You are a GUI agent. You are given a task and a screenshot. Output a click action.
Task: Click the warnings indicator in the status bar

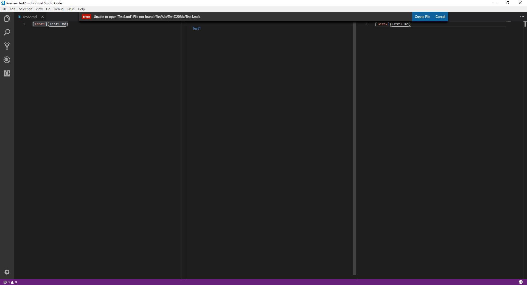pos(14,282)
